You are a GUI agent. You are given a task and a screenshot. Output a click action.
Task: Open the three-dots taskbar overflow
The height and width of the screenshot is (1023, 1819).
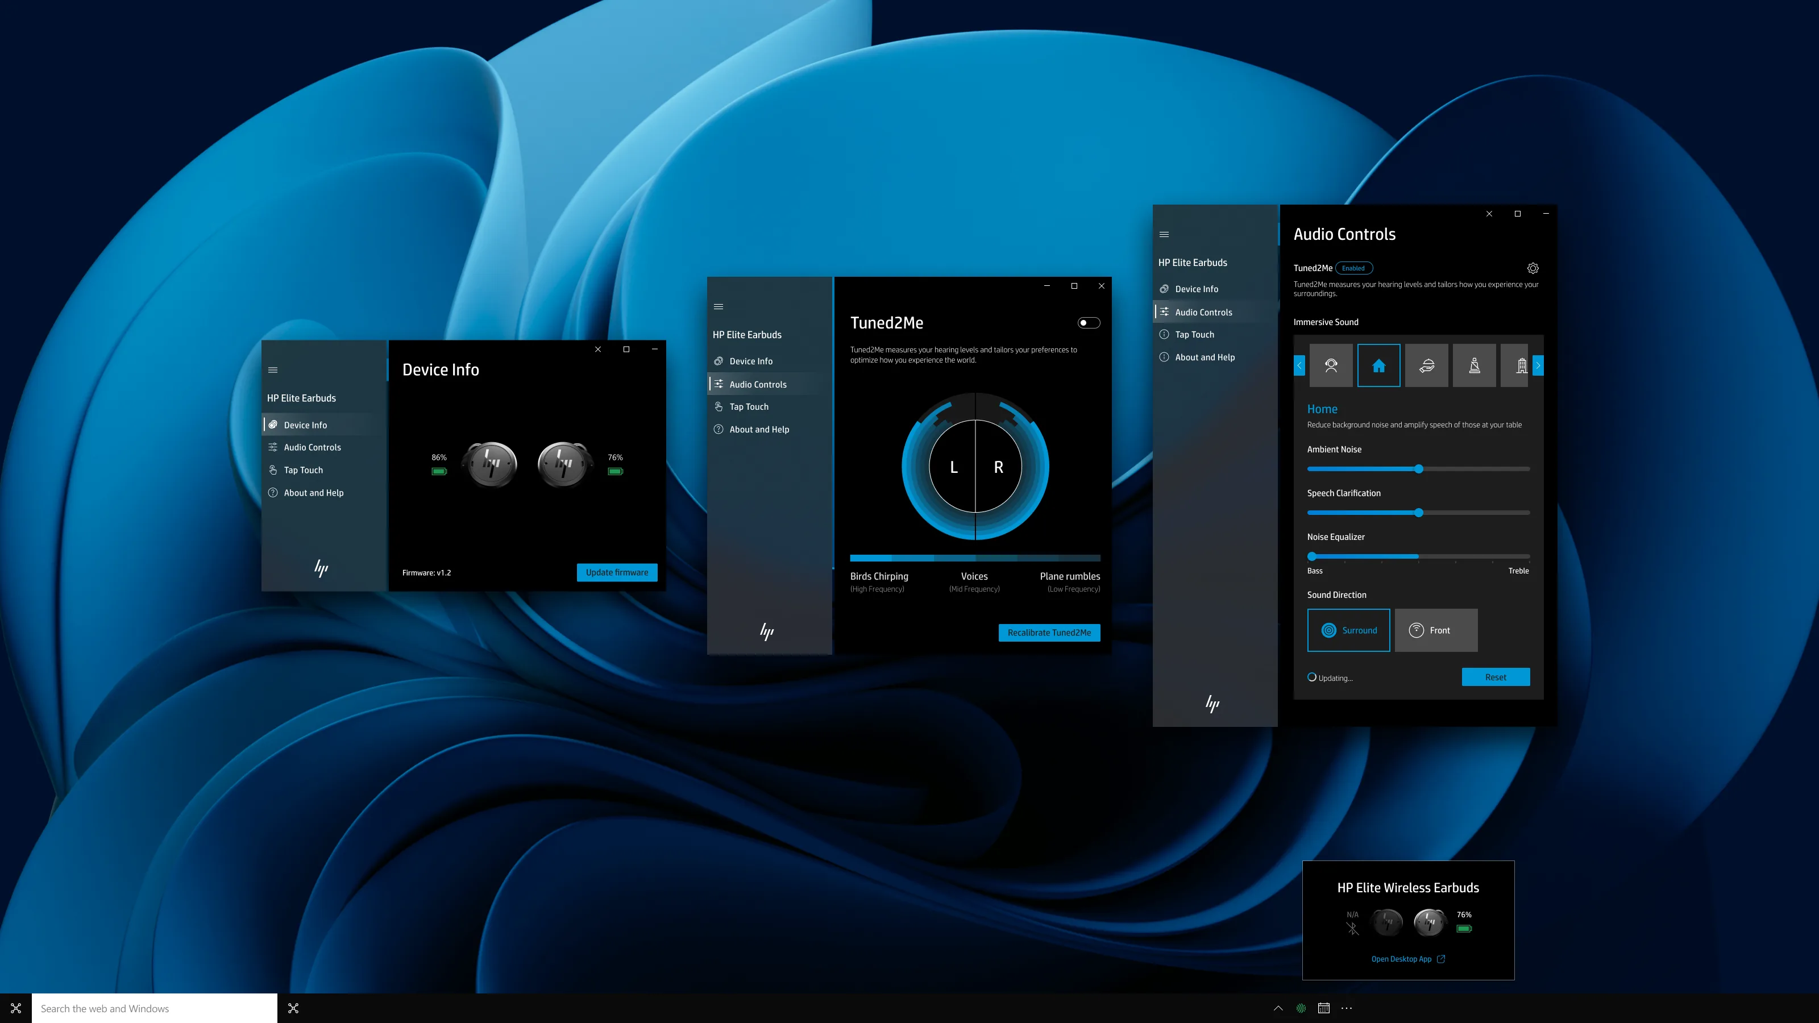coord(1347,1008)
